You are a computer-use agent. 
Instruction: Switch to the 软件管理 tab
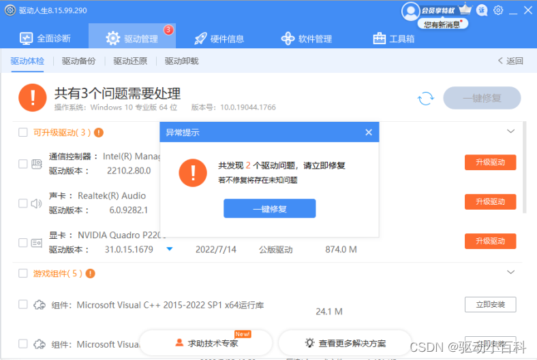coord(307,39)
